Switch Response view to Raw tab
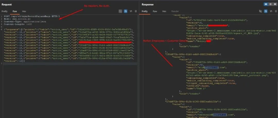The height and width of the screenshot is (118, 278). tap(155, 11)
